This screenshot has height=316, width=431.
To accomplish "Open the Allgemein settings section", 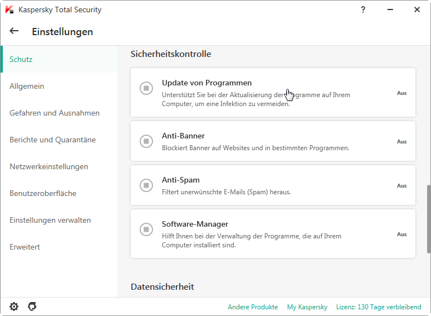I will pyautogui.click(x=27, y=86).
